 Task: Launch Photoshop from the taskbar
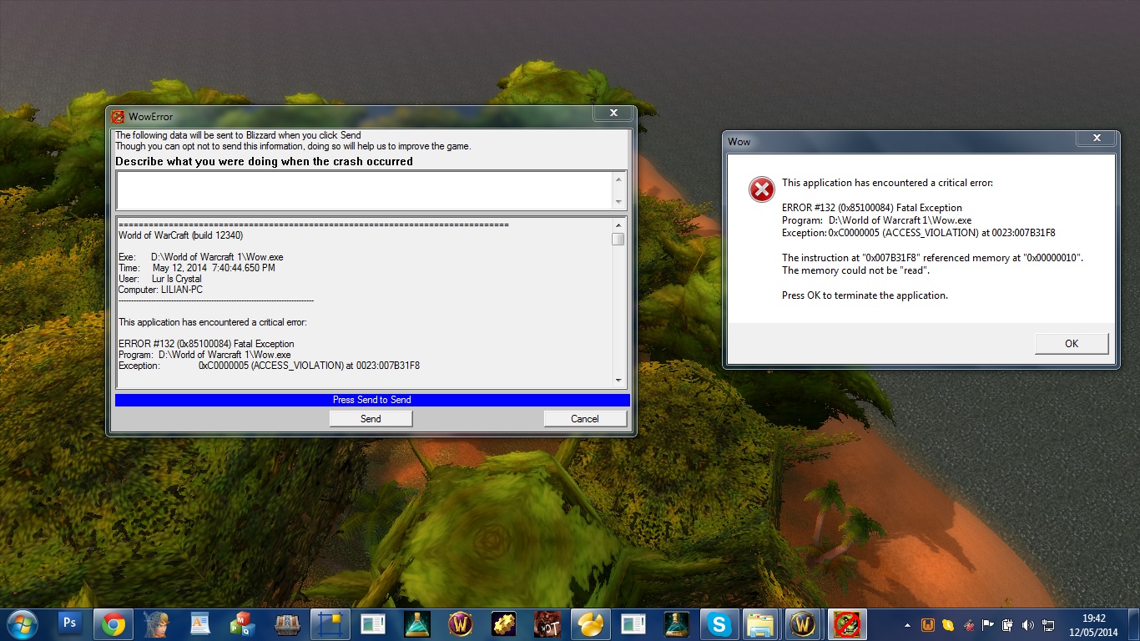(70, 623)
